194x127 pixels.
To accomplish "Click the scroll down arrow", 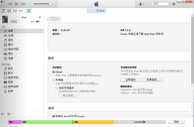I will (192, 115).
